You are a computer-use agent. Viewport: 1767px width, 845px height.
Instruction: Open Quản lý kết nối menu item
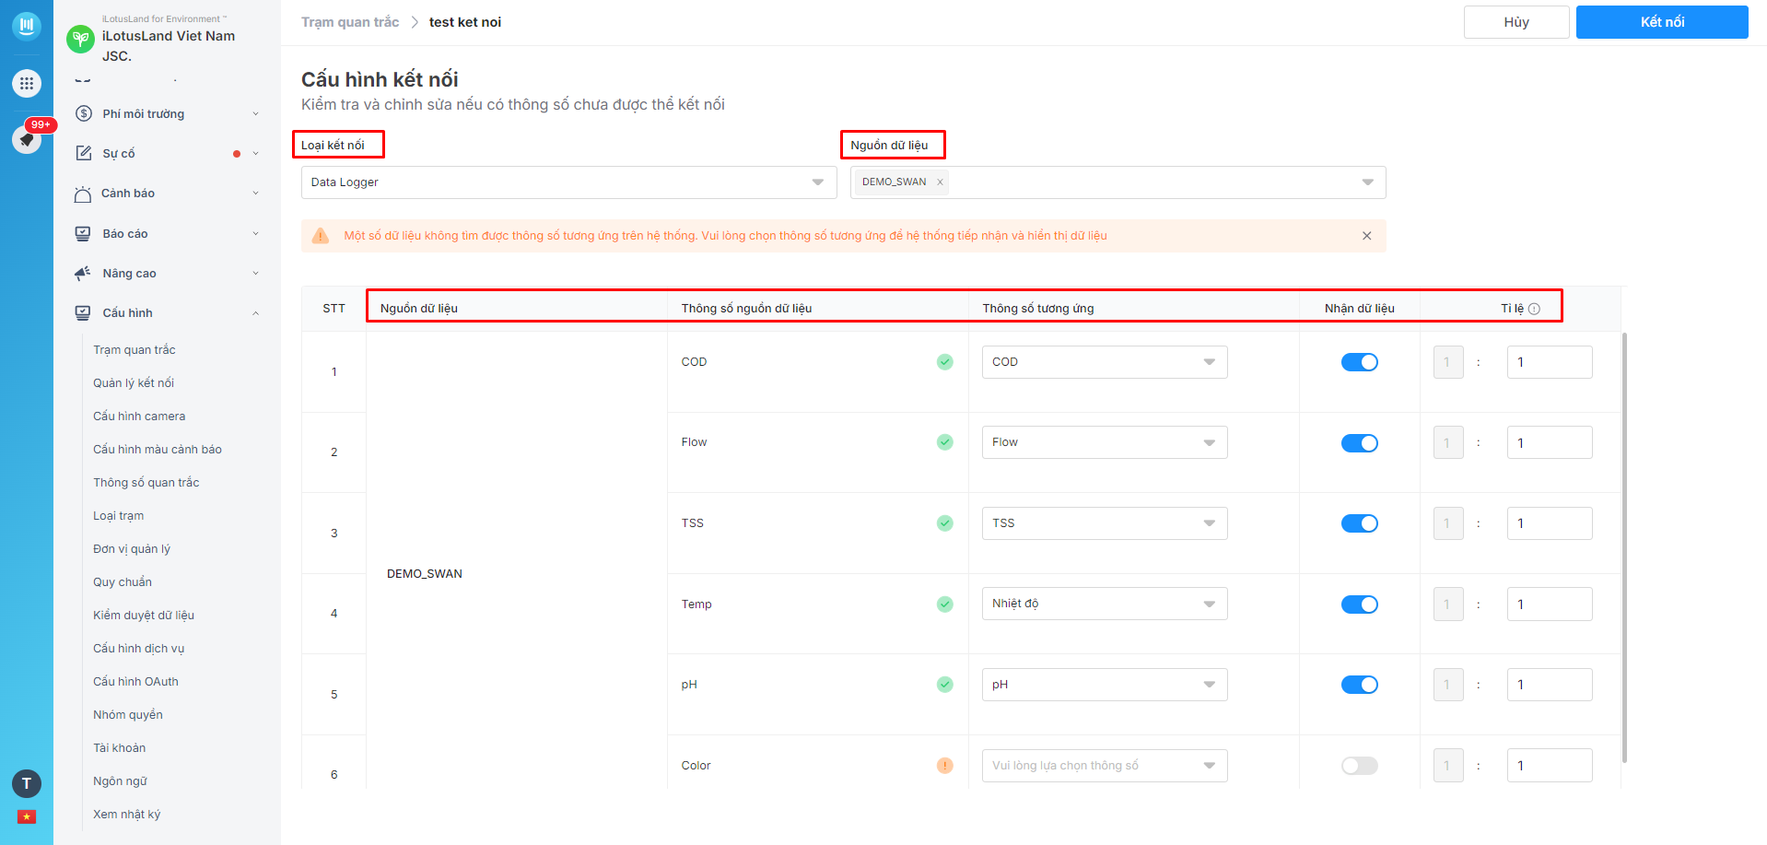click(134, 383)
